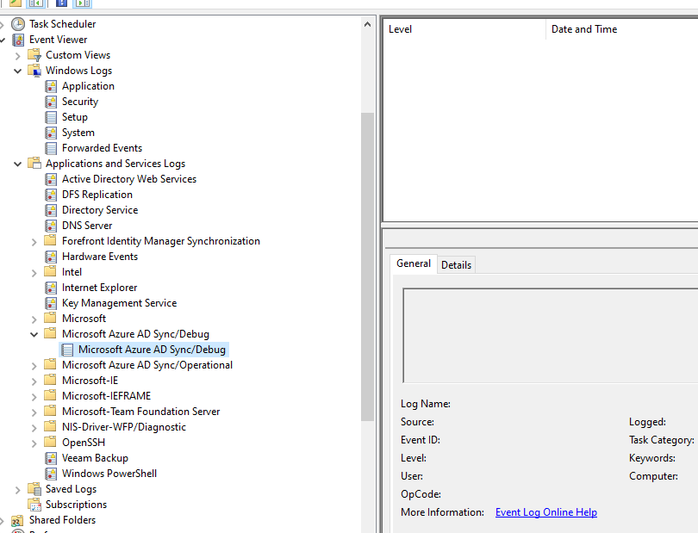Image resolution: width=698 pixels, height=533 pixels.
Task: Expand the Custom Views node
Action: 18,56
